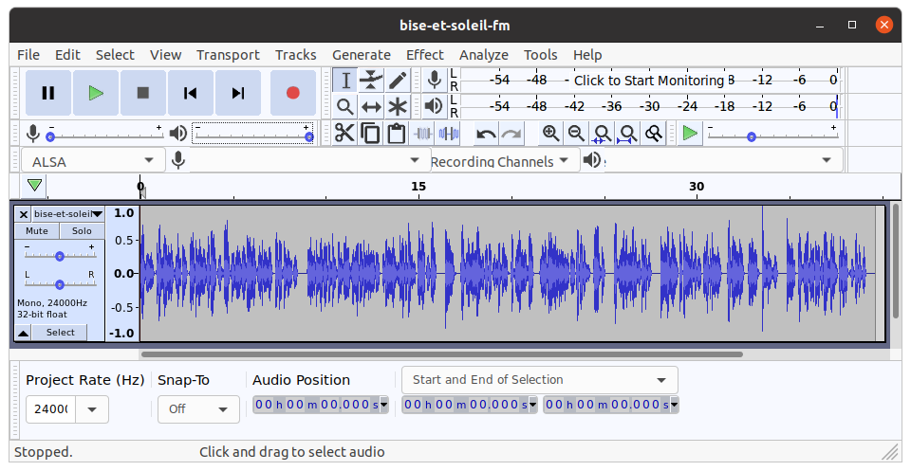This screenshot has height=471, width=911.
Task: Click the timeline at the 15 marker
Action: tap(418, 186)
